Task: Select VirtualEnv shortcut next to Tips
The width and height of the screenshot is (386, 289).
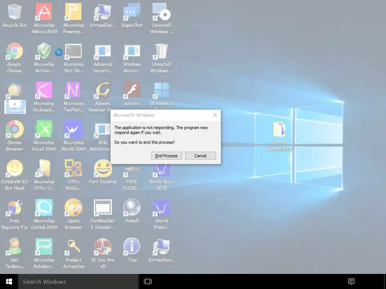Action: (161, 246)
